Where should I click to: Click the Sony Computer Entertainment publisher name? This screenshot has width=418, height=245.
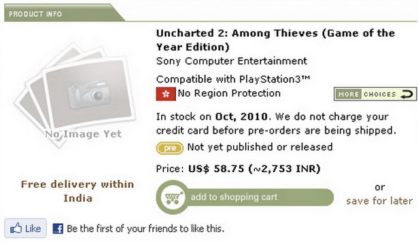click(232, 61)
